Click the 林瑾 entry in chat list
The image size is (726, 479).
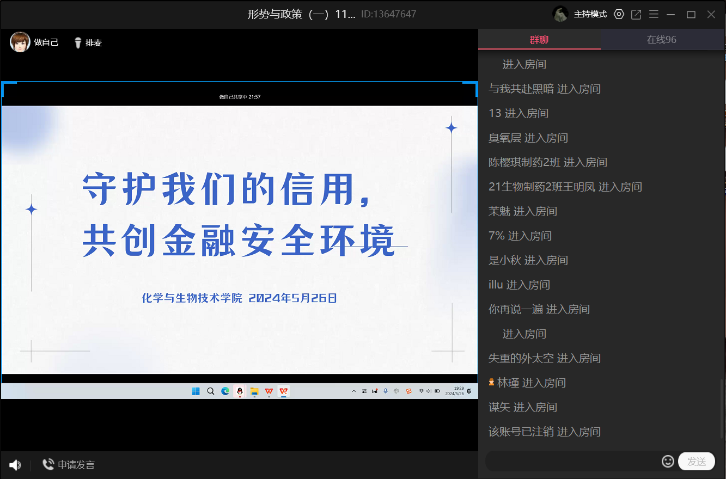508,383
